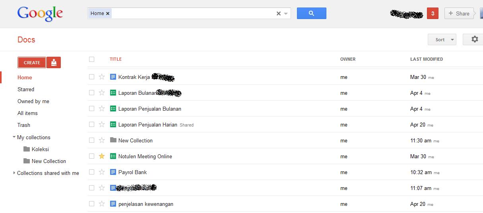
Task: Expand Collections shared with me
Action: [14, 173]
